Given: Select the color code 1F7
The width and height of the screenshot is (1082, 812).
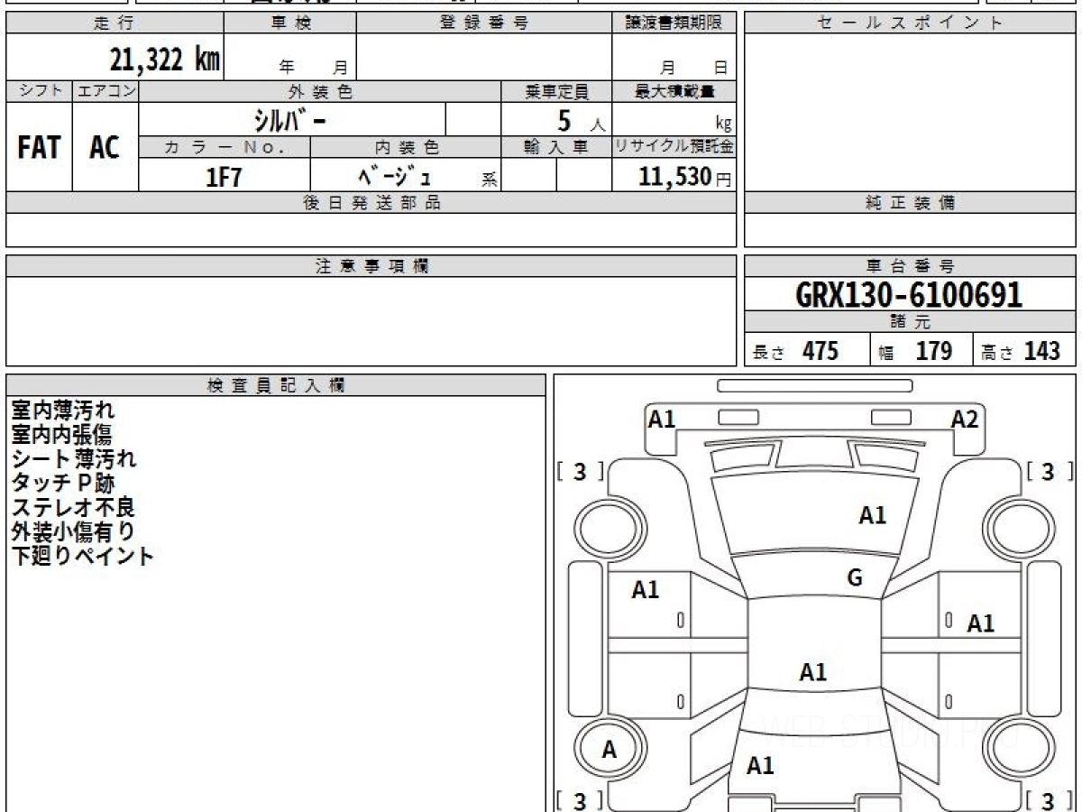Looking at the screenshot, I should click(x=225, y=177).
